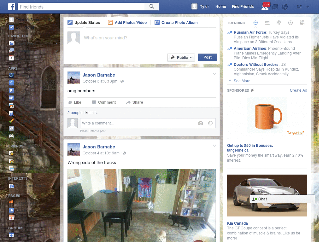
Task: Click the On This Day clock icon
Action: [11, 83]
